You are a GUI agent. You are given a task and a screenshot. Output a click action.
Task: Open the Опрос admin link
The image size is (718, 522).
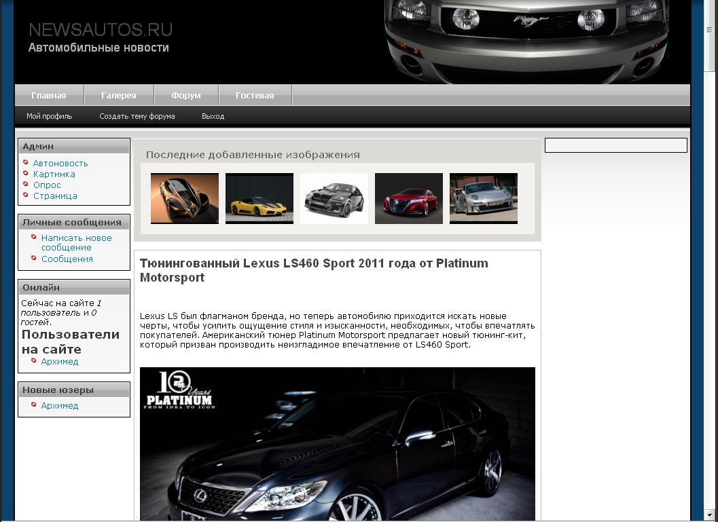(x=47, y=185)
